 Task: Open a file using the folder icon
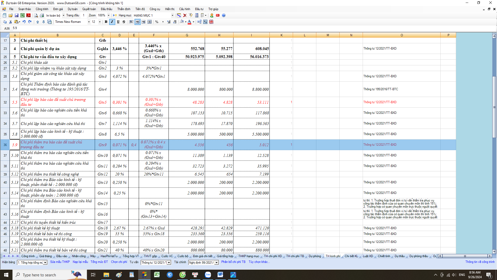[x=11, y=15]
